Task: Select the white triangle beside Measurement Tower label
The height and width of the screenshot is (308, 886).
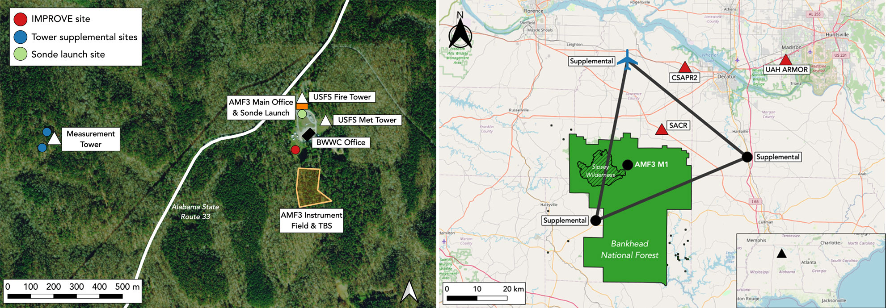Action: 54,139
